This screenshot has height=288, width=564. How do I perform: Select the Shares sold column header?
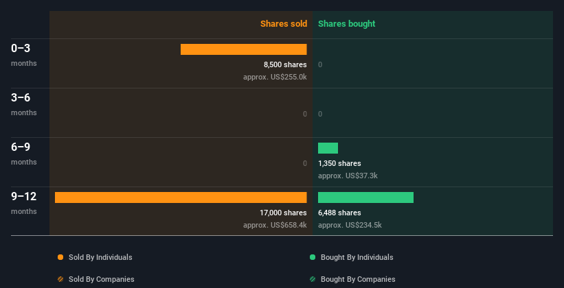pos(284,24)
